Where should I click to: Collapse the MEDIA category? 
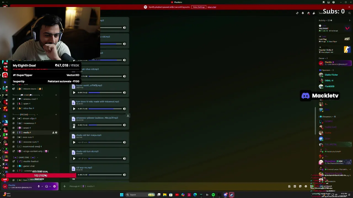click(x=25, y=114)
